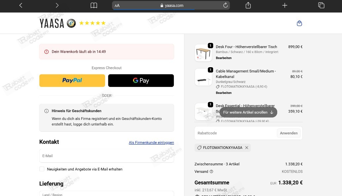Tap the AA reader text-size button
Screen dimensions: 342x196
point(117,6)
